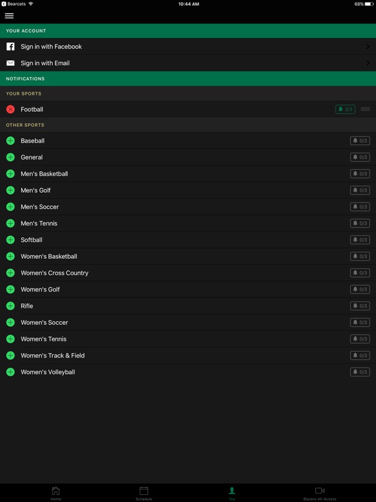Add Women's Golf with plus icon
This screenshot has height=502, width=376.
coord(10,290)
